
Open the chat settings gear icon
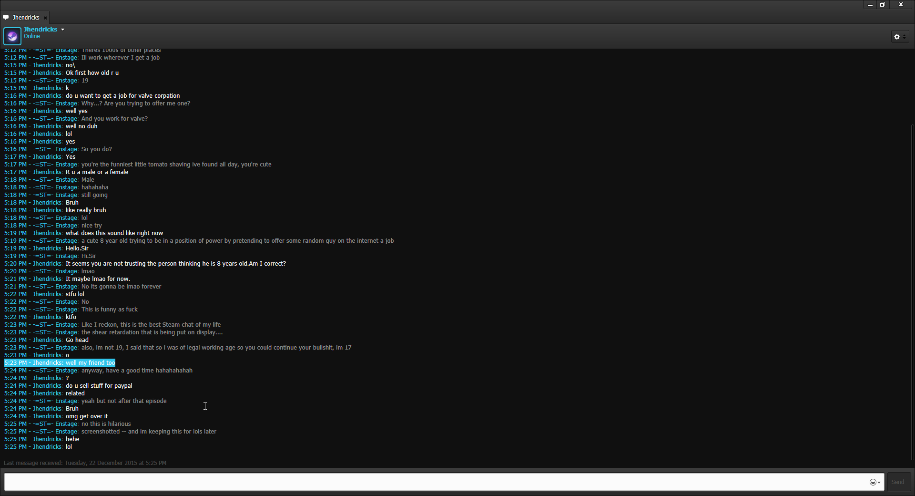point(897,37)
